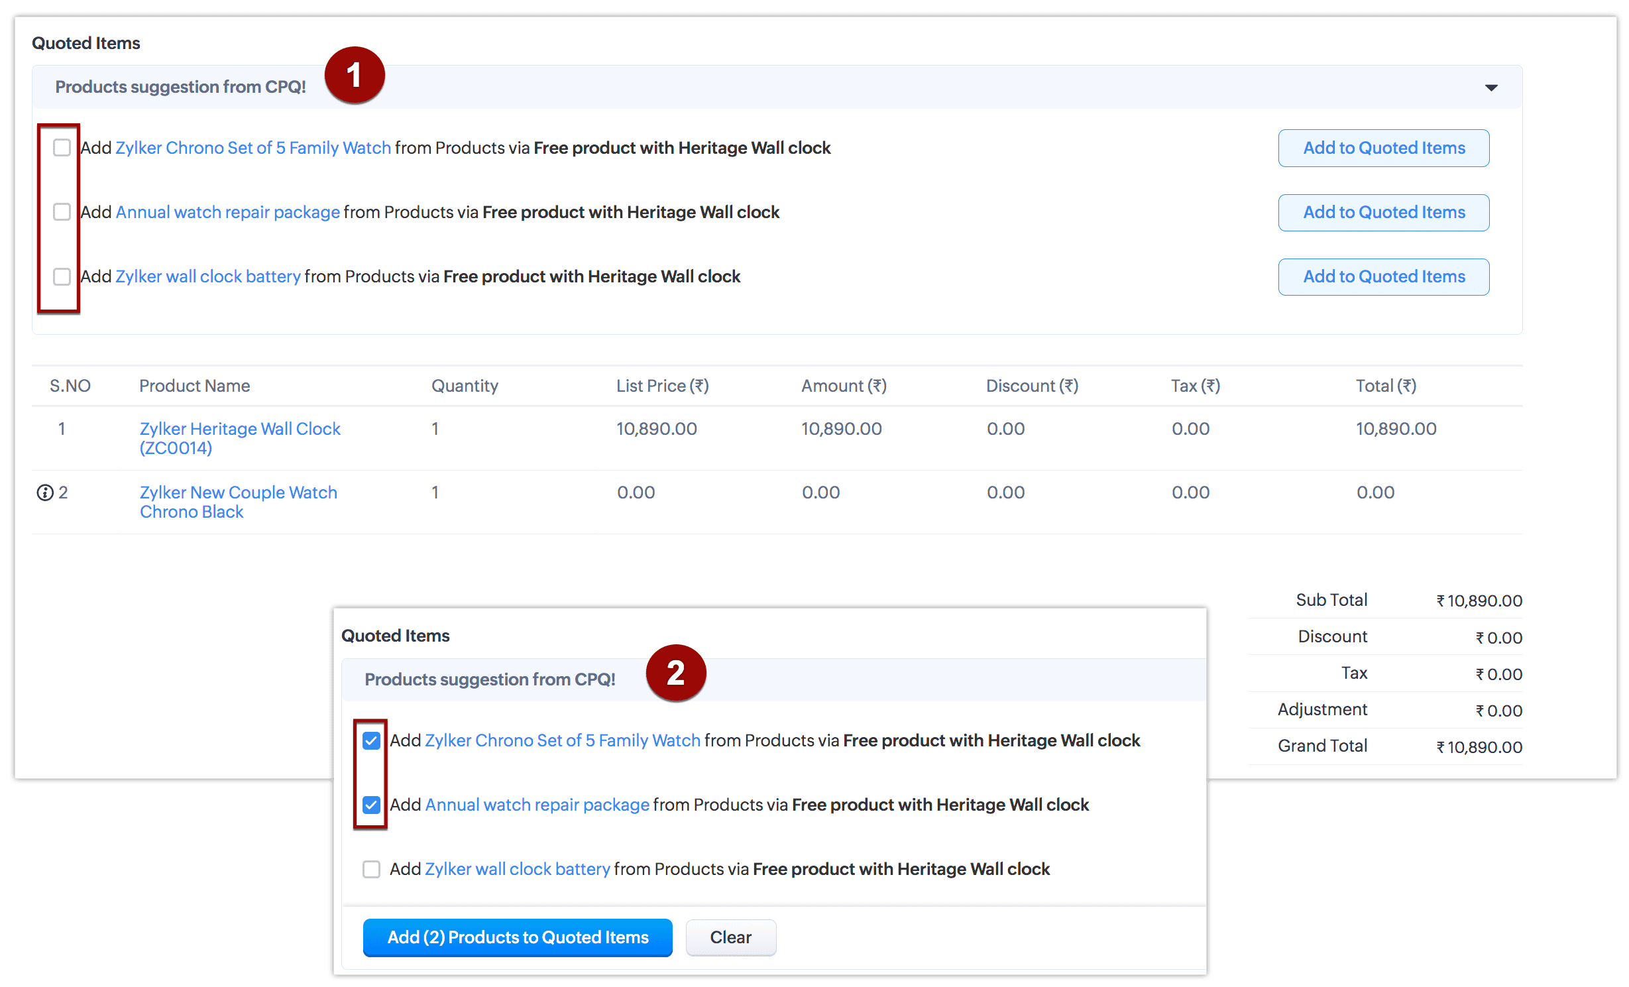Click the Discount value ₹ 0.00 in summary
Image resolution: width=1629 pixels, height=987 pixels.
[1498, 638]
